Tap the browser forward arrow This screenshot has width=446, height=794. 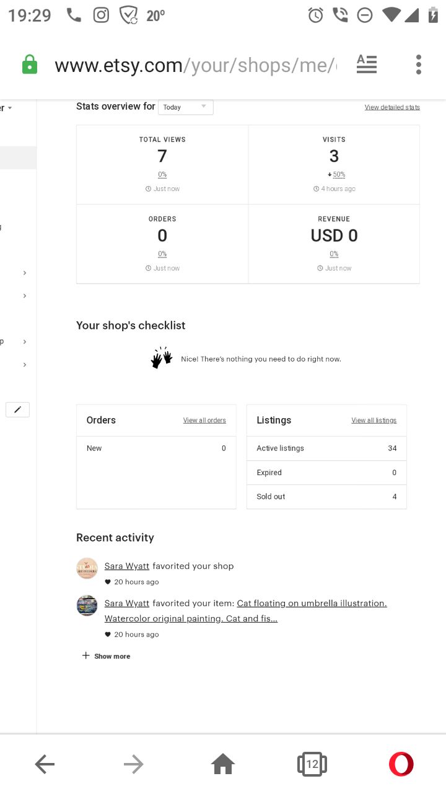pos(133,764)
